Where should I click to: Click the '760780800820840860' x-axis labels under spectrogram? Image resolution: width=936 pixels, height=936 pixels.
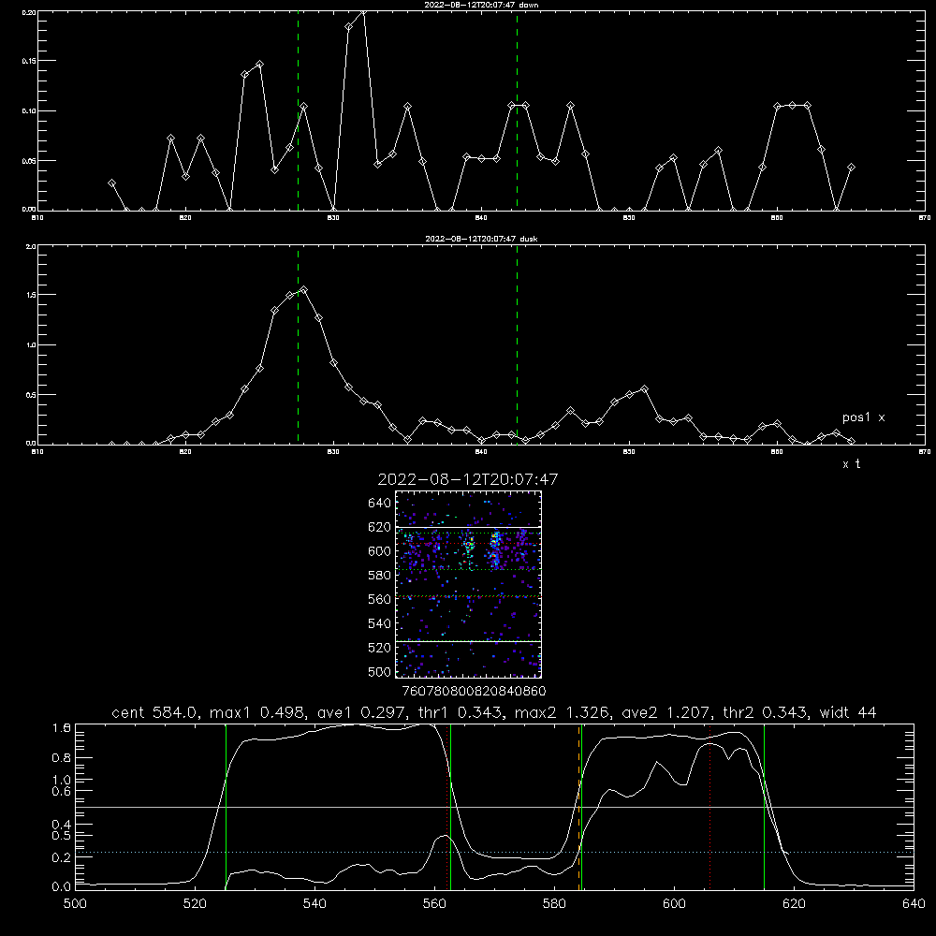pos(474,691)
